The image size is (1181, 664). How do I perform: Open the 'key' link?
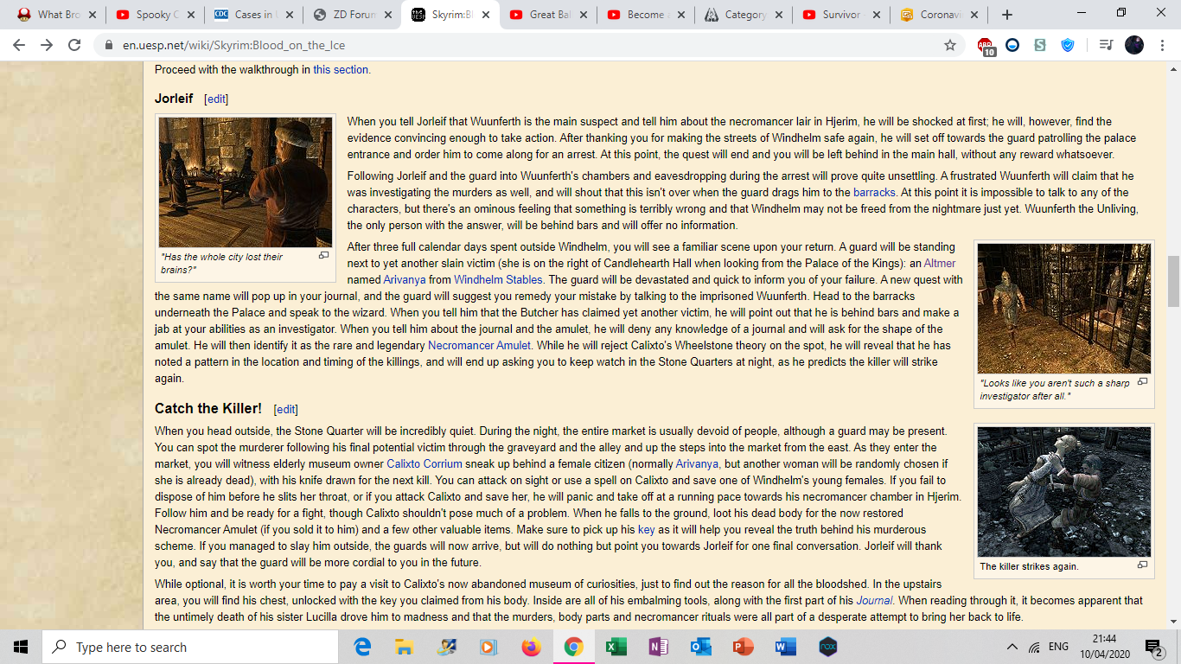pos(647,529)
